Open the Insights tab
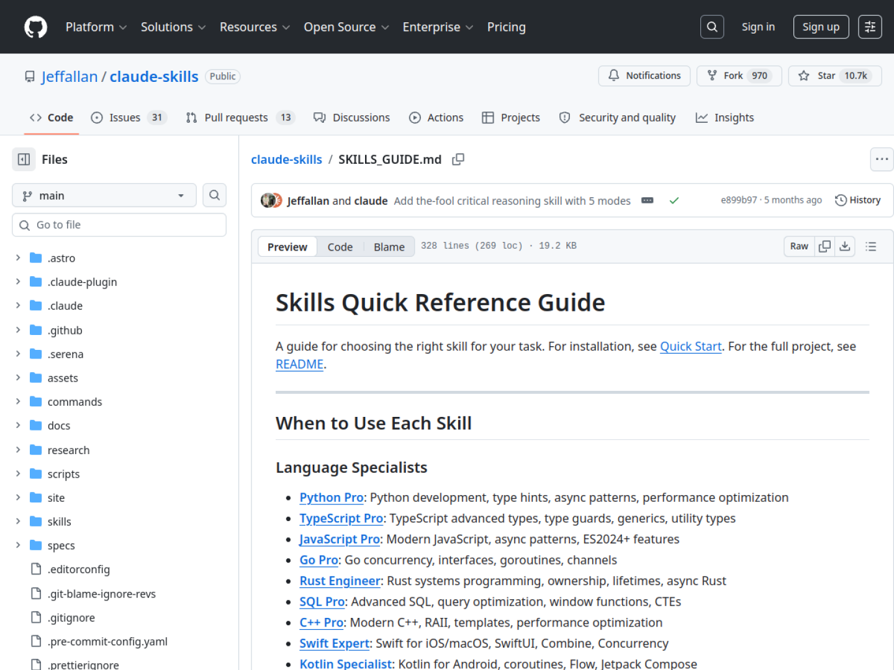 [x=725, y=117]
